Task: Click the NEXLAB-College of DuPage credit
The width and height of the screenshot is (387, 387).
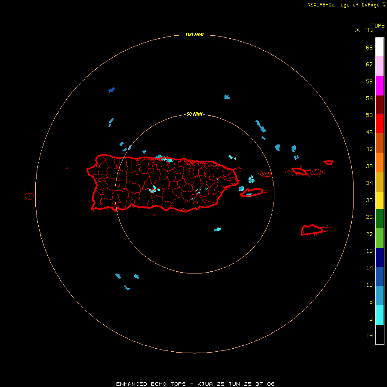Action: [343, 5]
